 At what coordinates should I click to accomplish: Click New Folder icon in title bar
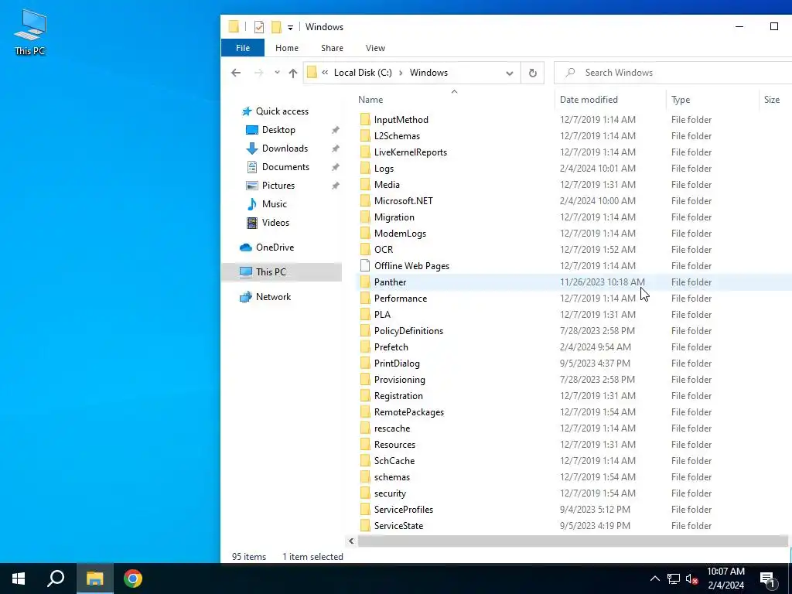[x=276, y=27]
